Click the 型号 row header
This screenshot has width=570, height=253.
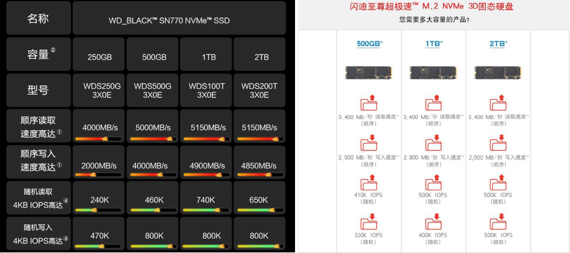pos(39,90)
